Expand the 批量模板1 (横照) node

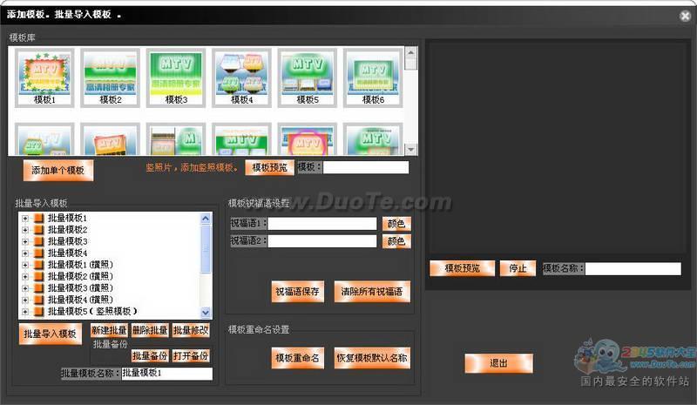25,265
